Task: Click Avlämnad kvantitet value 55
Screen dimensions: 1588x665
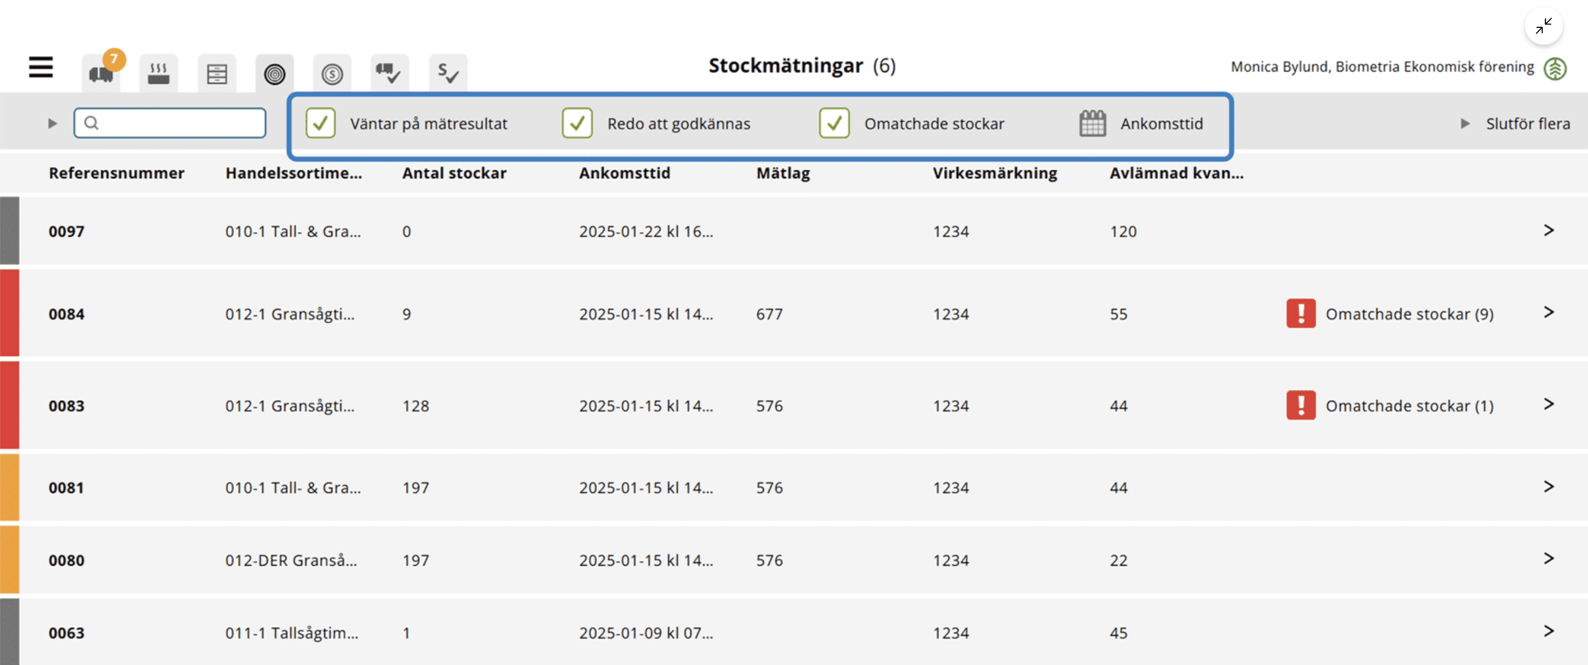Action: pos(1118,314)
